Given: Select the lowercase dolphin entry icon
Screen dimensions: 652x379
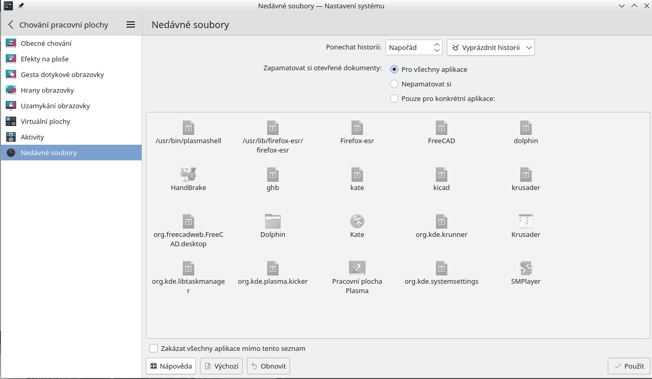Looking at the screenshot, I should click(x=526, y=127).
